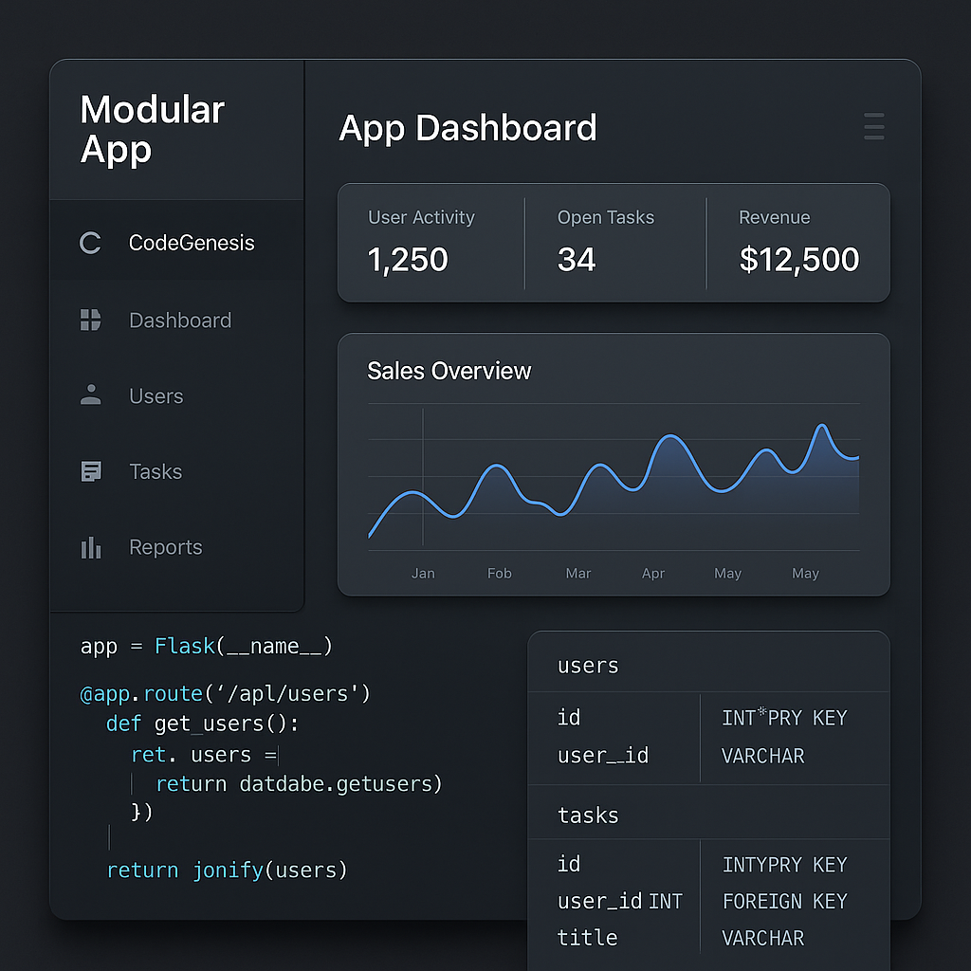
Task: Click the Modular App title
Action: pyautogui.click(x=152, y=129)
